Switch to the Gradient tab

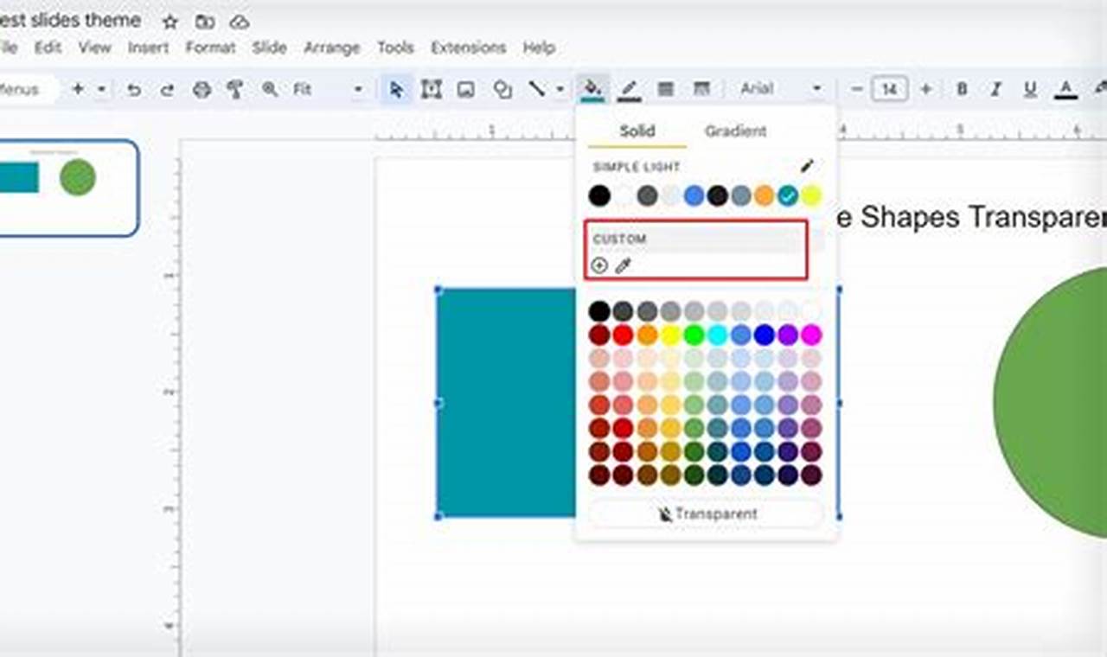tap(734, 131)
